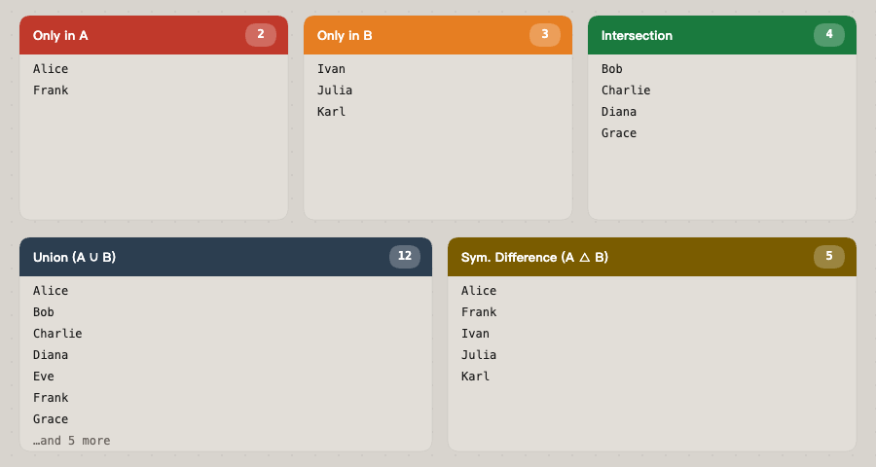The height and width of the screenshot is (467, 876).
Task: Select Diana in the Union list
Action: (51, 355)
